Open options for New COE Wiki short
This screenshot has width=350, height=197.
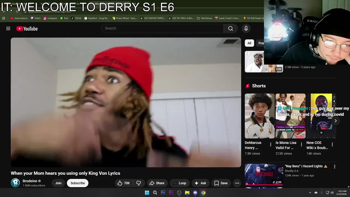point(332,144)
